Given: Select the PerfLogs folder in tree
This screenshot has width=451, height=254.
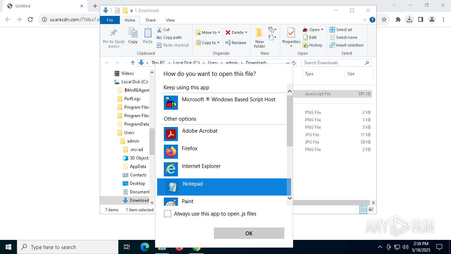Looking at the screenshot, I should coord(129,99).
